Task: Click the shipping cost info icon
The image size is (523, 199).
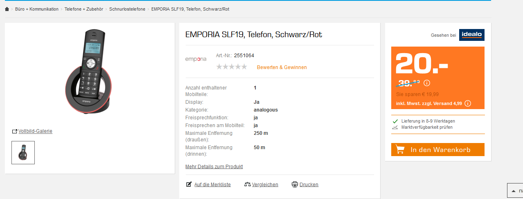Action: [x=468, y=103]
